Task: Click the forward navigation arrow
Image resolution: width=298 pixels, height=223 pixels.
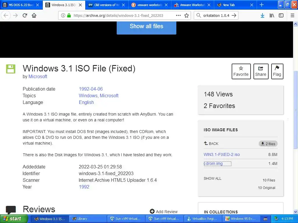Action: click(x=15, y=15)
